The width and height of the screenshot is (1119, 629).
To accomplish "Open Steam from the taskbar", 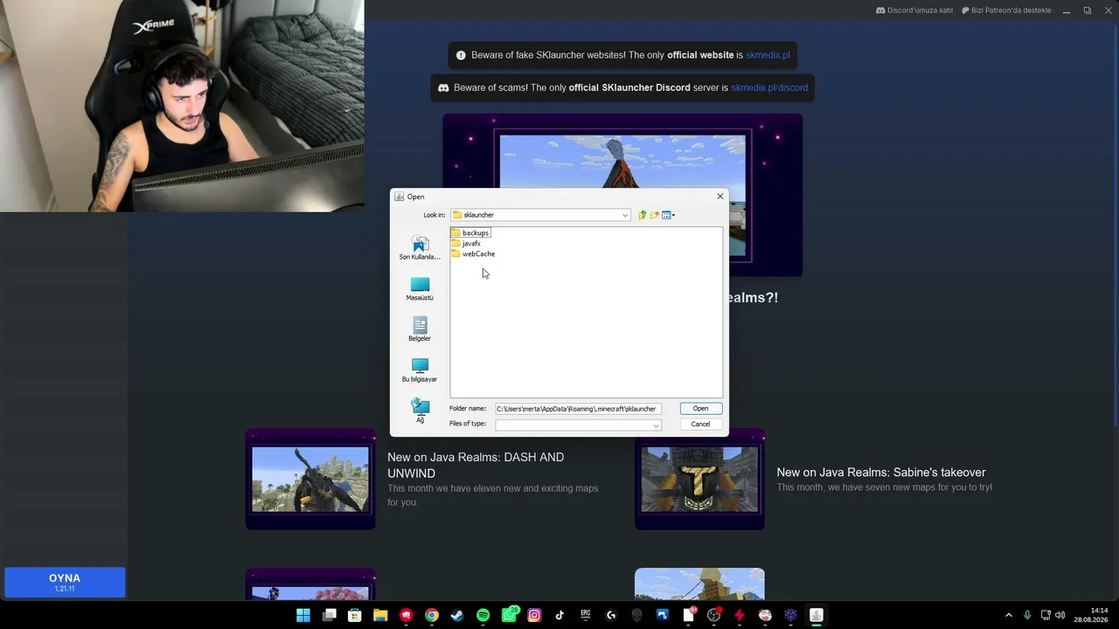I will (457, 615).
